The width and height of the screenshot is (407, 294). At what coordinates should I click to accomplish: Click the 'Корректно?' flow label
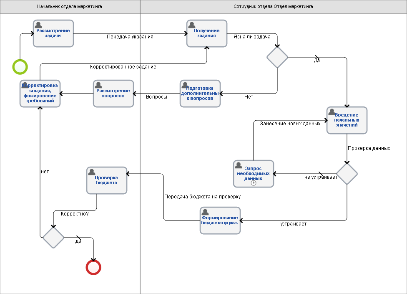pos(75,214)
